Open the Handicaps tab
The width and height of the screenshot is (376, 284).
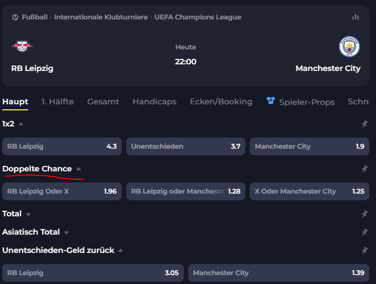pos(154,102)
